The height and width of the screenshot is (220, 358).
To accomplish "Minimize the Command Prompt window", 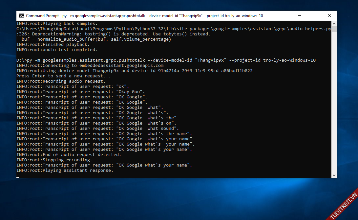I will click(x=299, y=16).
